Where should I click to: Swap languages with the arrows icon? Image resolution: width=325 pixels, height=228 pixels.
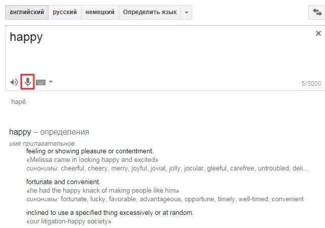pyautogui.click(x=317, y=12)
